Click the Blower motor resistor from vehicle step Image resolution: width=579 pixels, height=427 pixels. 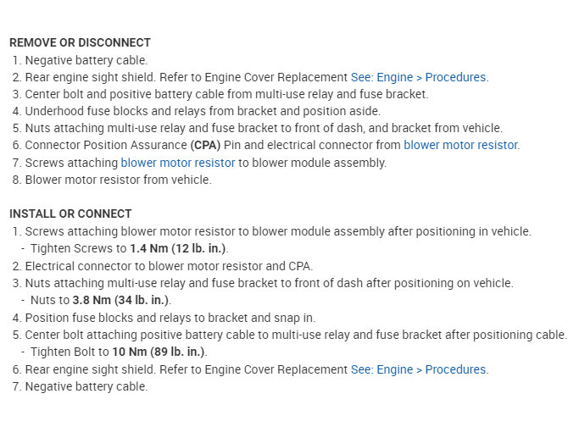click(x=118, y=180)
